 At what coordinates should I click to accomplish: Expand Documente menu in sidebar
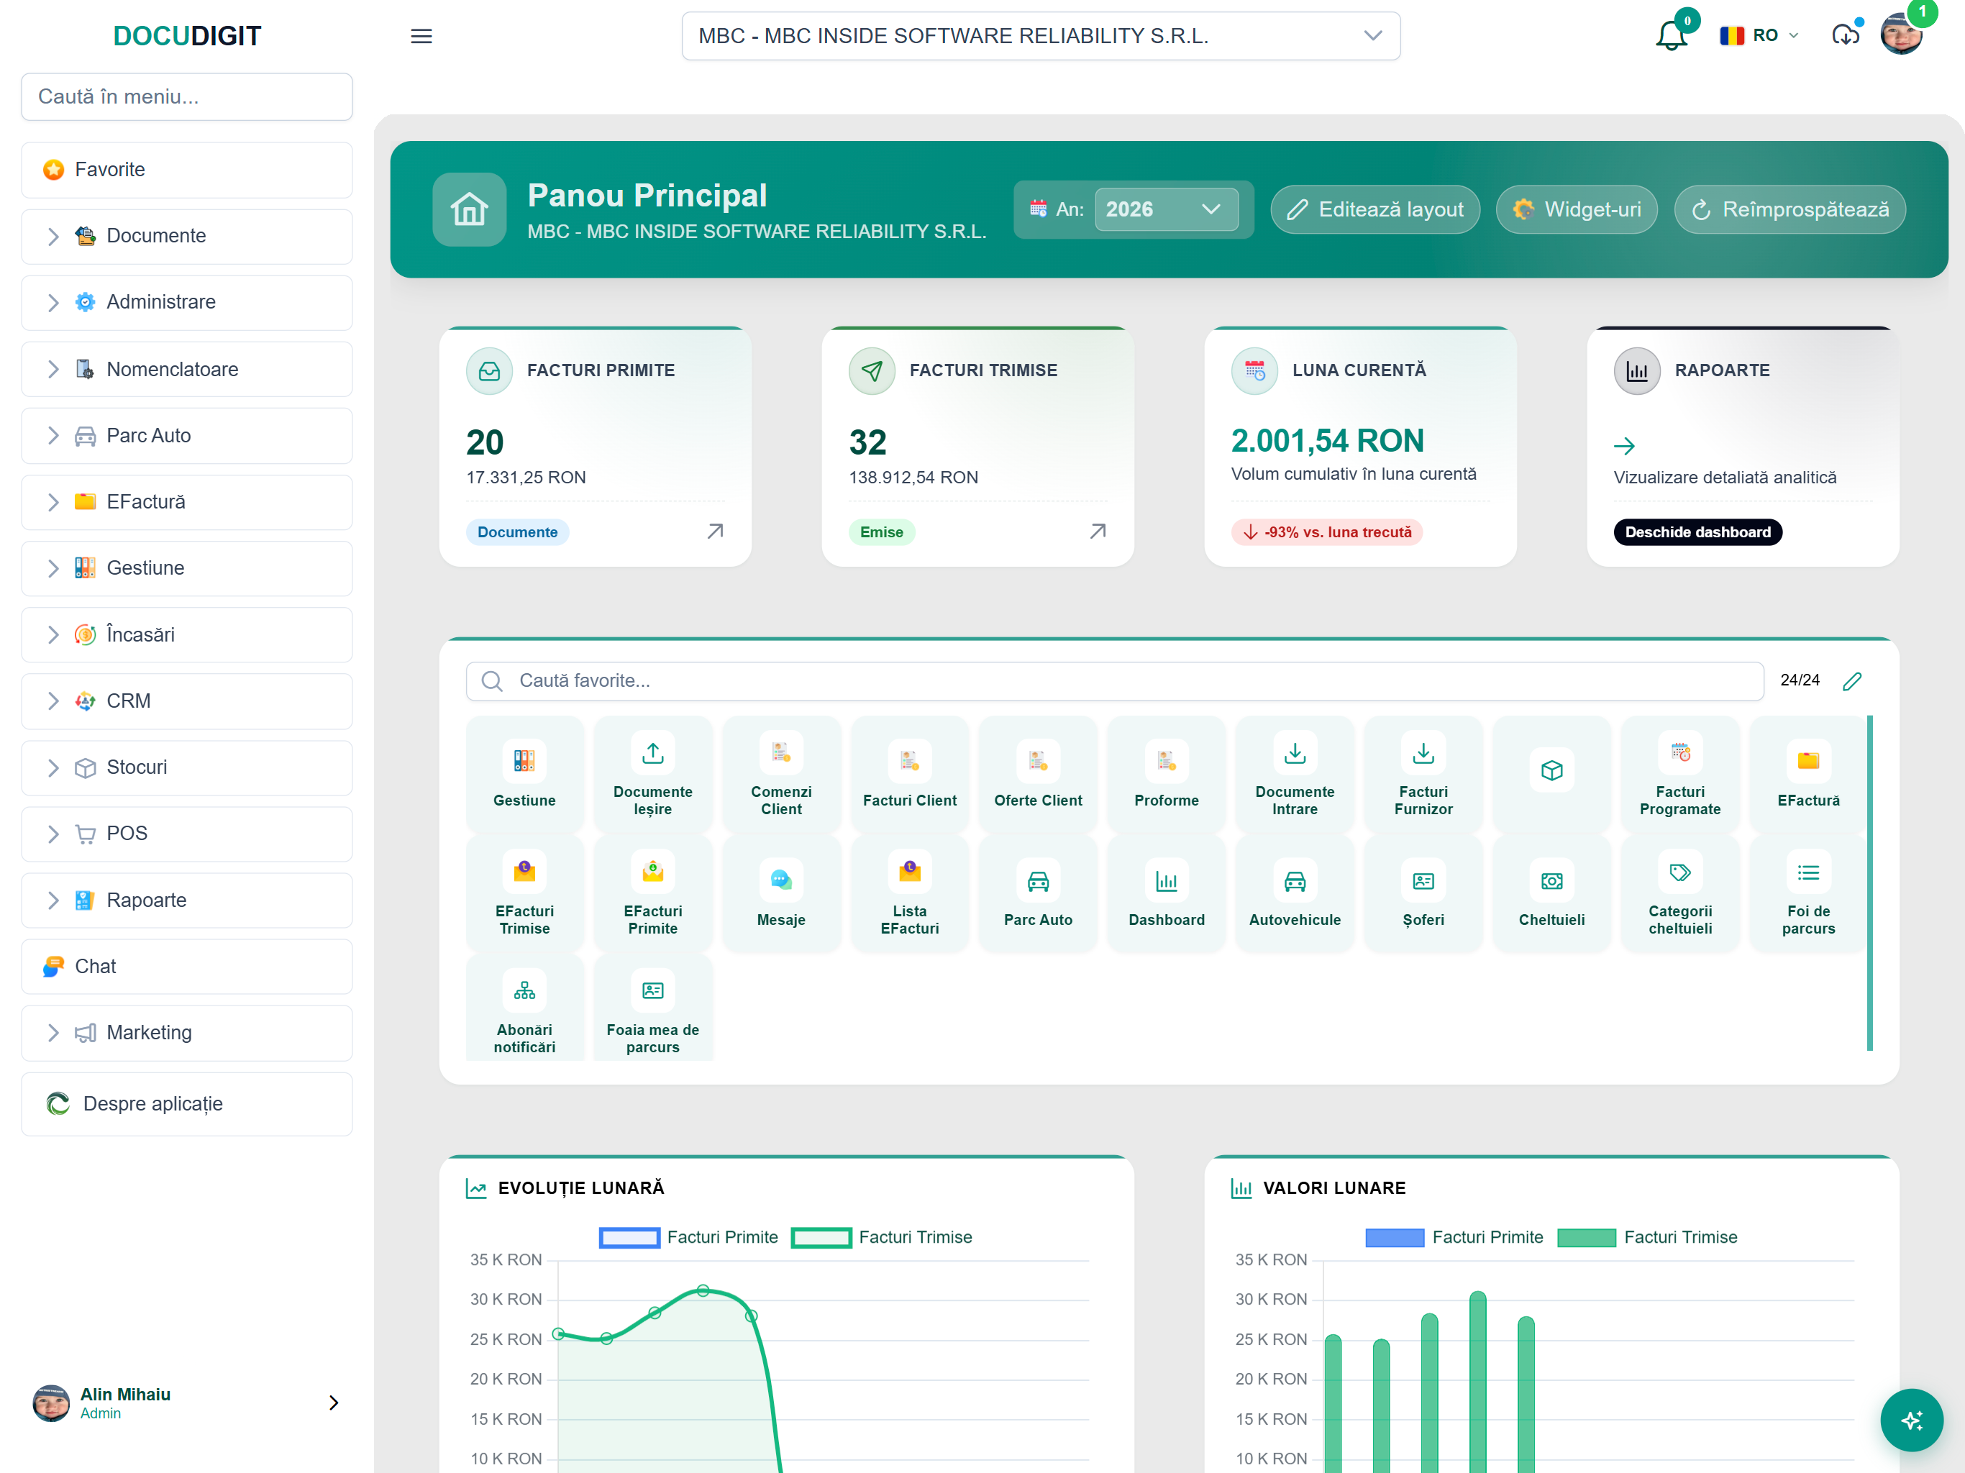tap(186, 237)
